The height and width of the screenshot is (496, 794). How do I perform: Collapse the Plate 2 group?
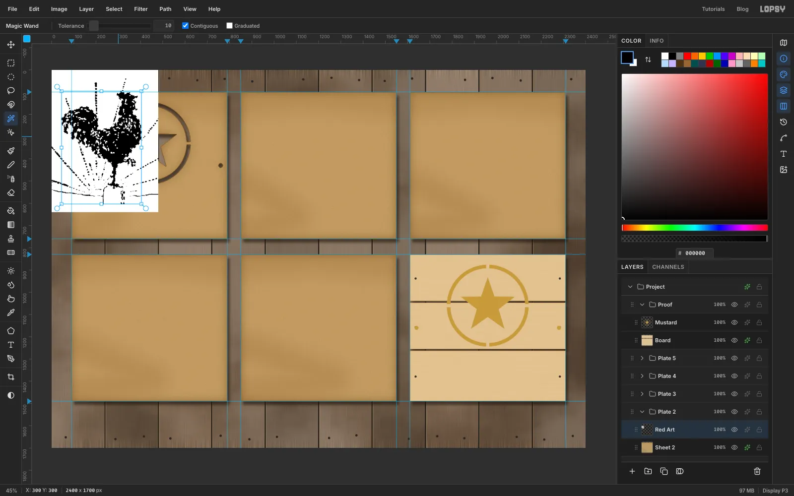coord(642,412)
